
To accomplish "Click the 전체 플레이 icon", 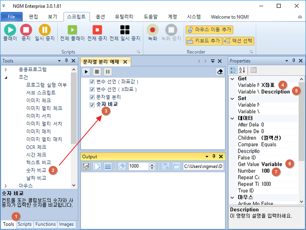I will tap(72, 30).
